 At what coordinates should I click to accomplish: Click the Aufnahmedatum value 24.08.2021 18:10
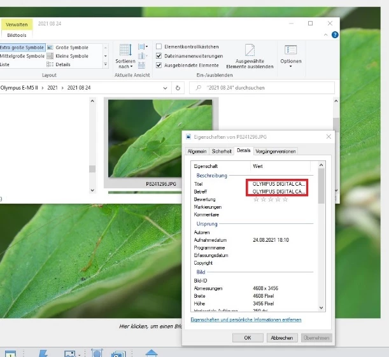[271, 240]
